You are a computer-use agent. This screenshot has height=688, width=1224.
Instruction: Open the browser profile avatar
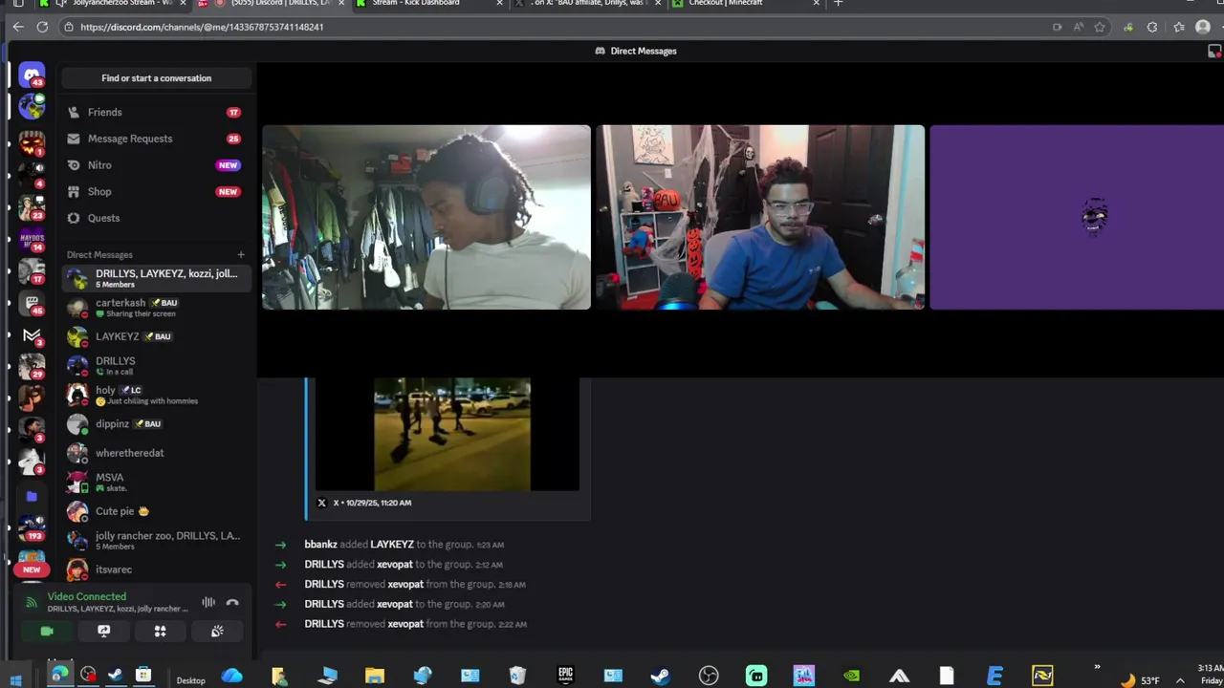1203,27
